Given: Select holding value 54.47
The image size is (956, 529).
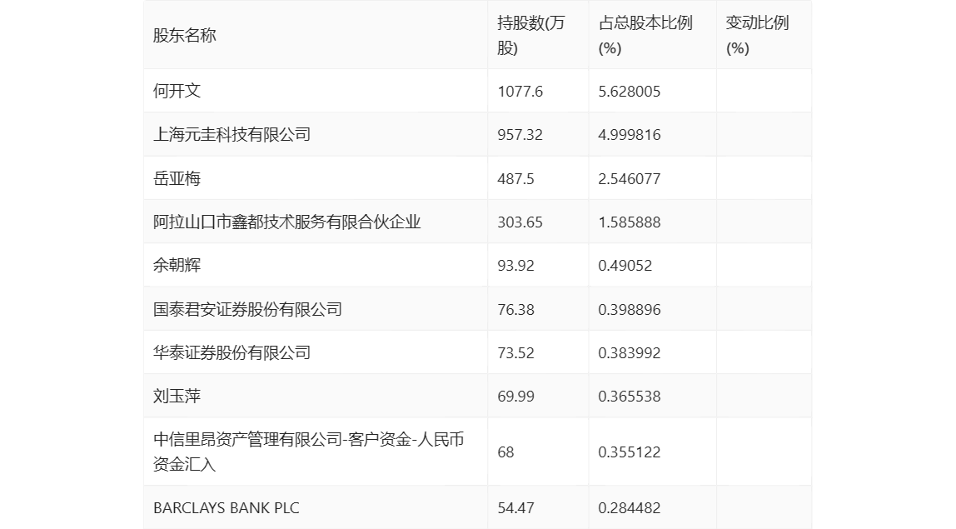Looking at the screenshot, I should click(515, 507).
